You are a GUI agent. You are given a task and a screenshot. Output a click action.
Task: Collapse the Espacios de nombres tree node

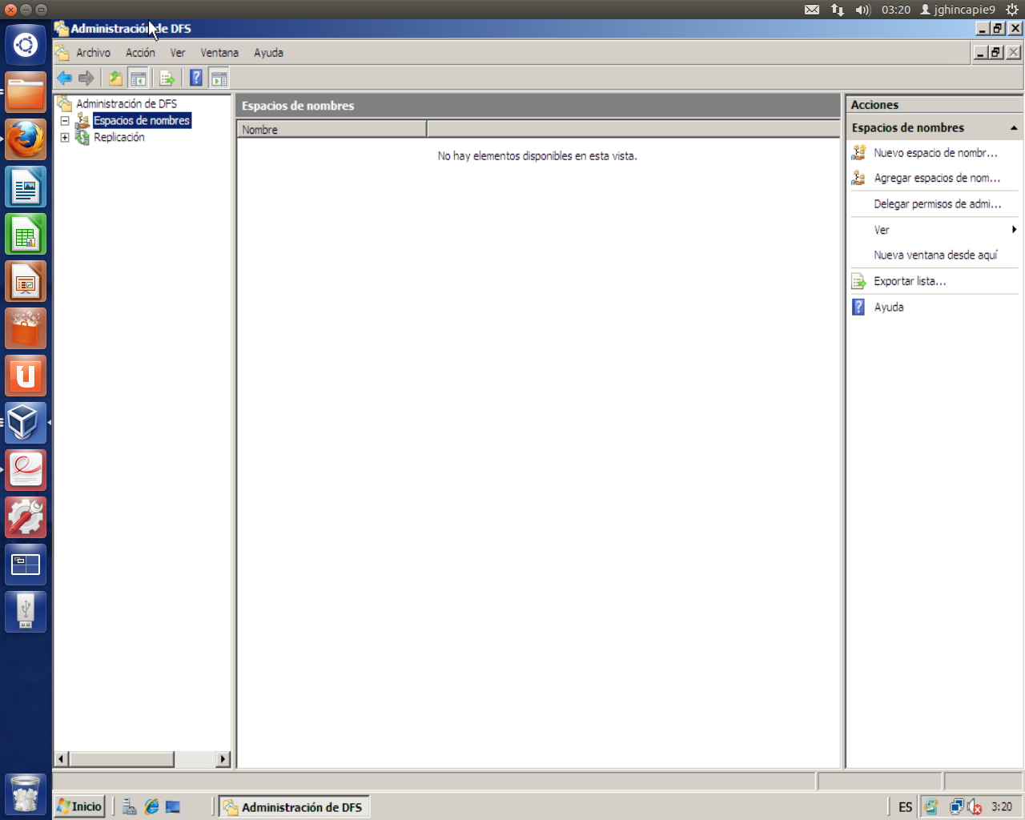tap(65, 121)
